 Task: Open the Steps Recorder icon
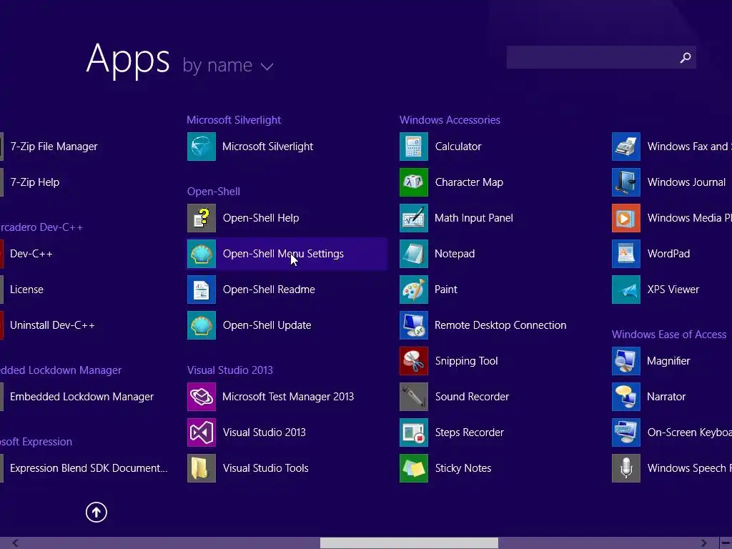tap(414, 432)
